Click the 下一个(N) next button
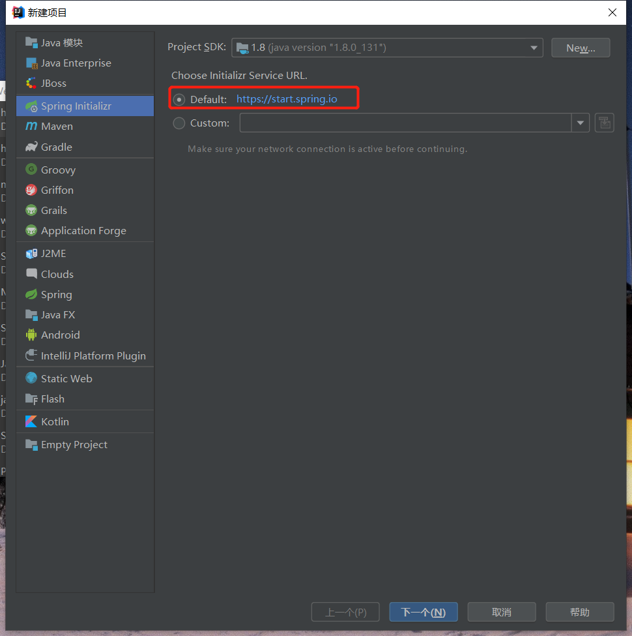Viewport: 632px width, 636px height. (x=423, y=612)
